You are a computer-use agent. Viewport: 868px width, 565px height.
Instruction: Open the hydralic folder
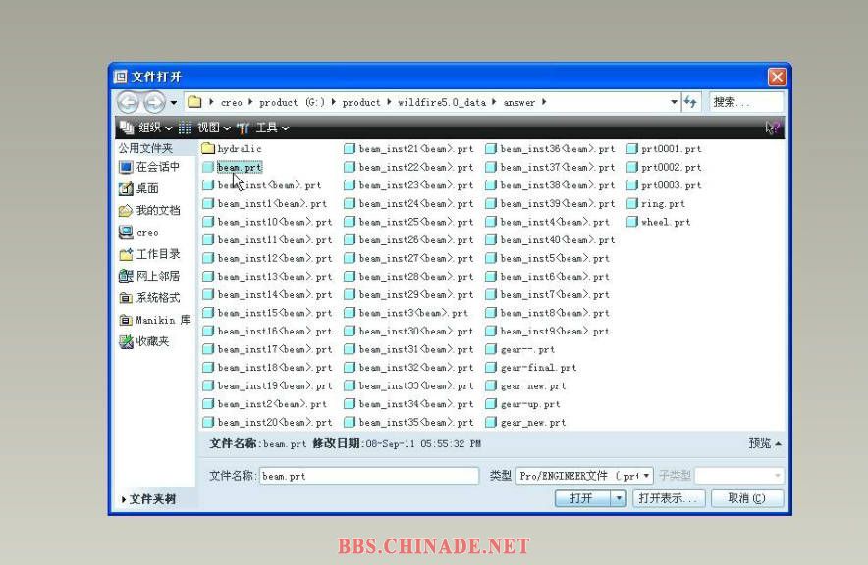(232, 149)
